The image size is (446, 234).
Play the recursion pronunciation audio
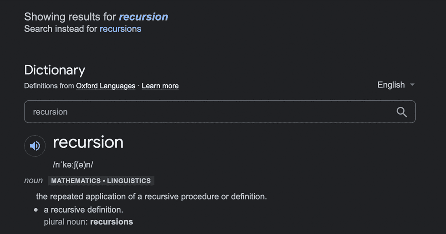[35, 146]
